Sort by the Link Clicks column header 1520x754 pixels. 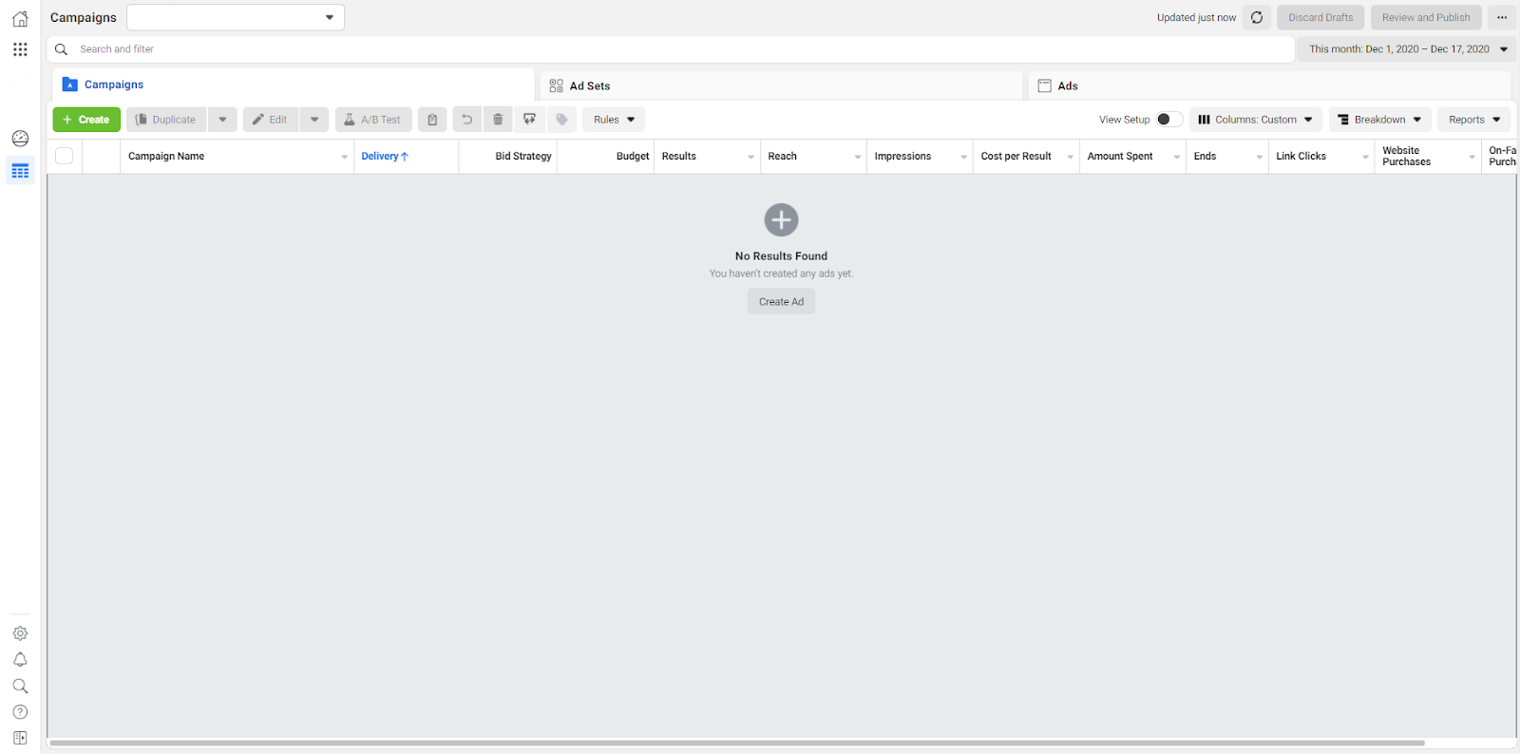pyautogui.click(x=1301, y=157)
